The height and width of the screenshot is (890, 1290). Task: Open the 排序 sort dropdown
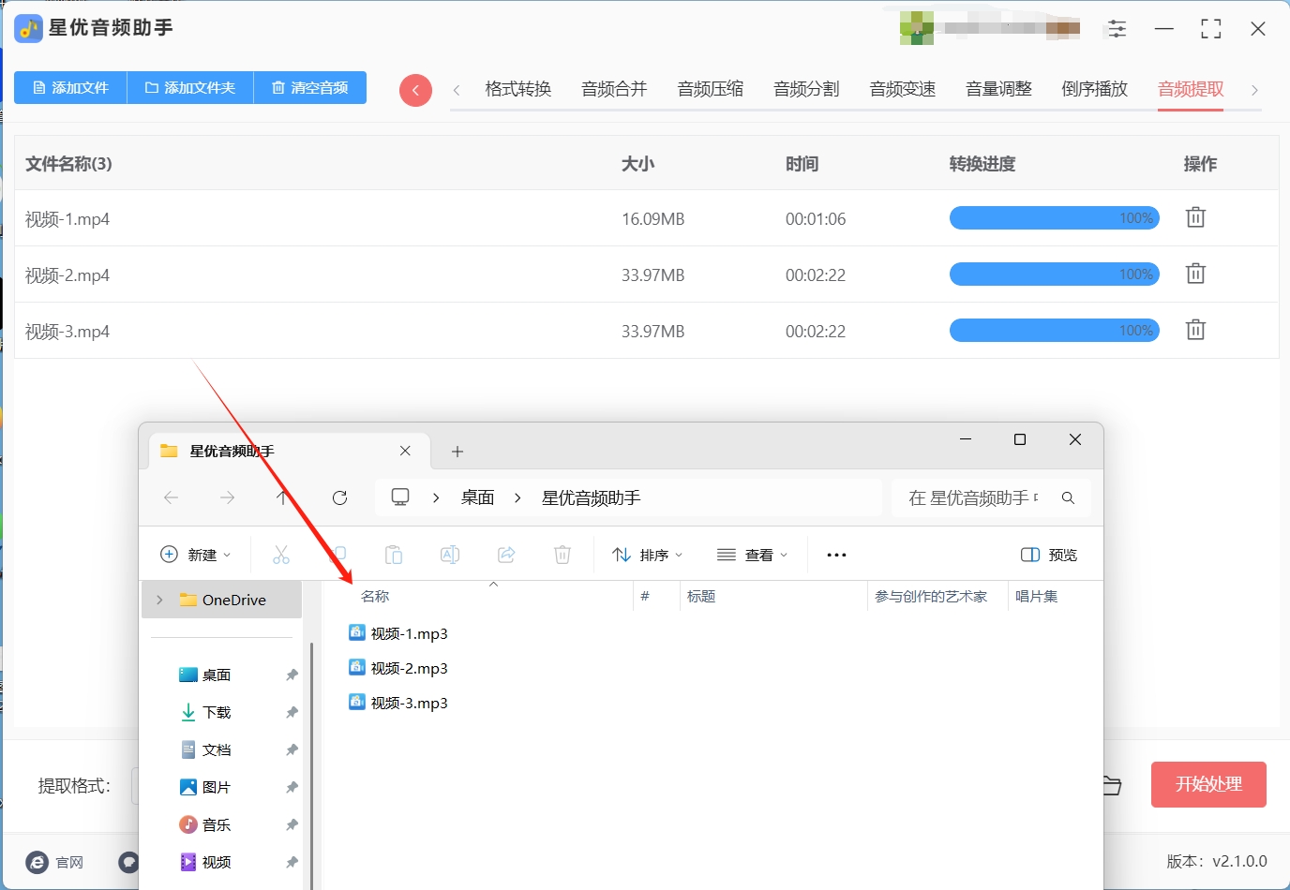tap(648, 555)
